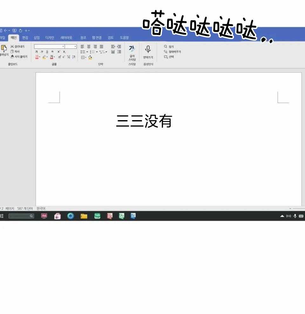Switch to the Insert (삽입) ribbon tab
The image size is (305, 314).
tap(37, 38)
